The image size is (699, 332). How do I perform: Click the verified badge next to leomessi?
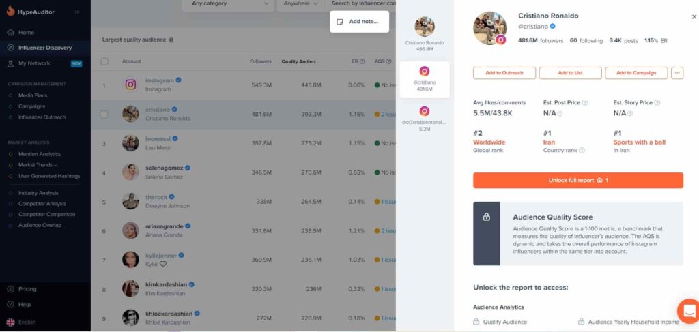click(175, 139)
